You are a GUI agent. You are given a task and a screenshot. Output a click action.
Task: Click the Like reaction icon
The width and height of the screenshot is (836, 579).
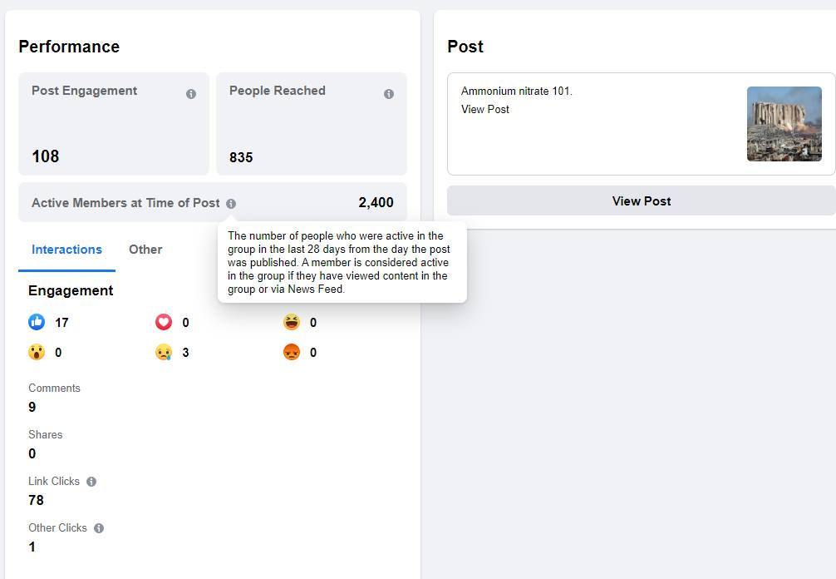click(37, 323)
